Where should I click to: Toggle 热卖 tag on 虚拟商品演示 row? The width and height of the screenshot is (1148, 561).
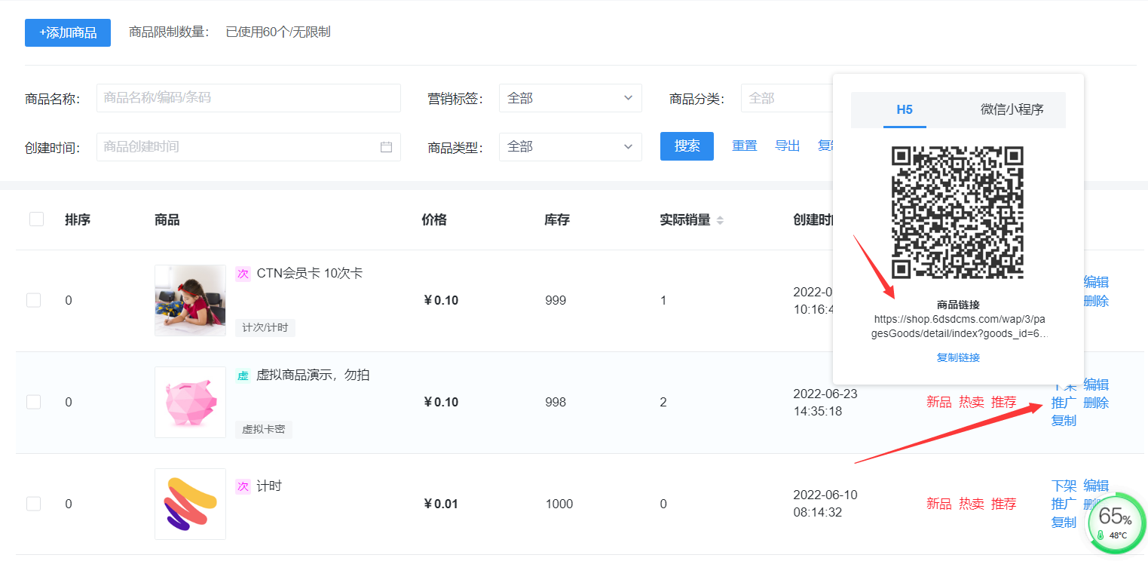[972, 403]
